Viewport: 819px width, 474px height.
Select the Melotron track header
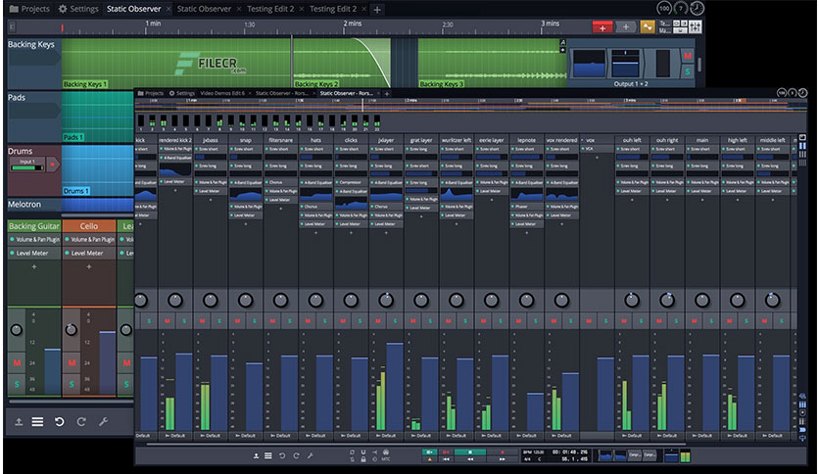pyautogui.click(x=34, y=205)
